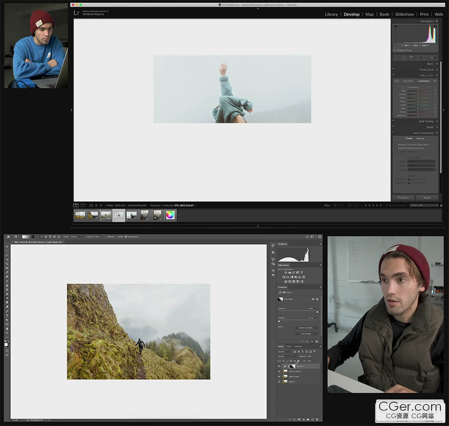This screenshot has width=449, height=426.
Task: Click the Reset button in Lightroom
Action: coord(427,198)
